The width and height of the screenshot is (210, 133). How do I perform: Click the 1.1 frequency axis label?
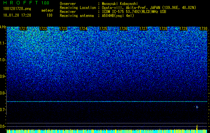click(3, 43)
